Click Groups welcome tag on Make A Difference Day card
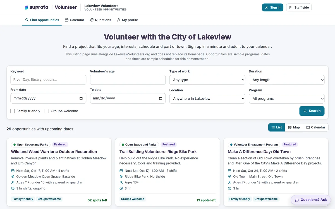This screenshot has height=209, width=335. [266, 199]
